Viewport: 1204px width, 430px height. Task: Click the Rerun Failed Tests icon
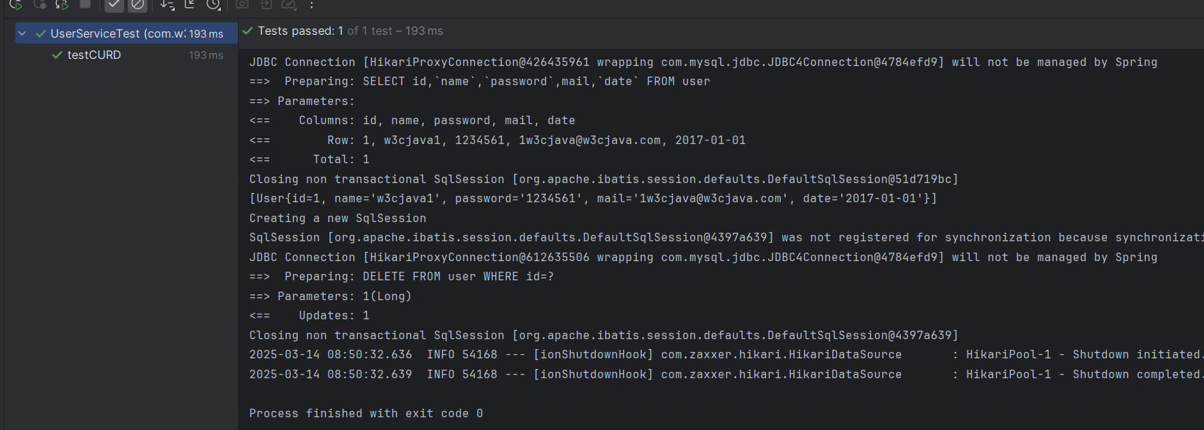point(40,4)
